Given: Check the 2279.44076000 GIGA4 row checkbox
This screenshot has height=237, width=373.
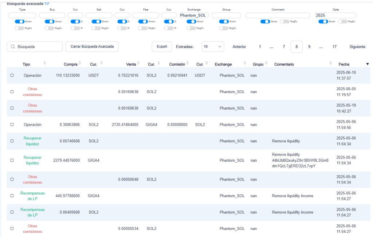Looking at the screenshot, I should click(x=12, y=160).
